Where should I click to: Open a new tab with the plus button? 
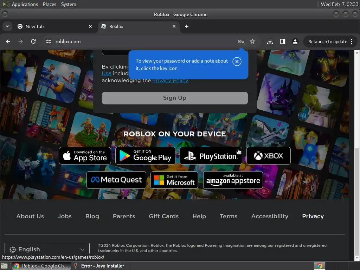[x=187, y=26]
